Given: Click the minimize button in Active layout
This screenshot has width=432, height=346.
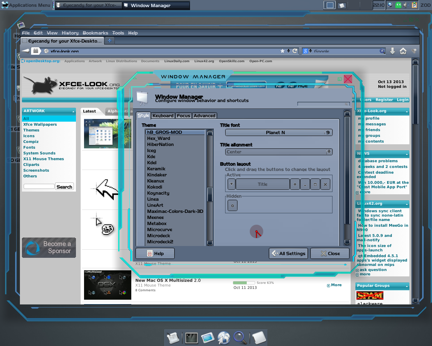Looking at the screenshot, I should point(305,184).
